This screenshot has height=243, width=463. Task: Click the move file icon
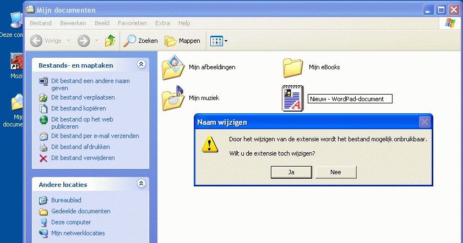click(x=43, y=98)
